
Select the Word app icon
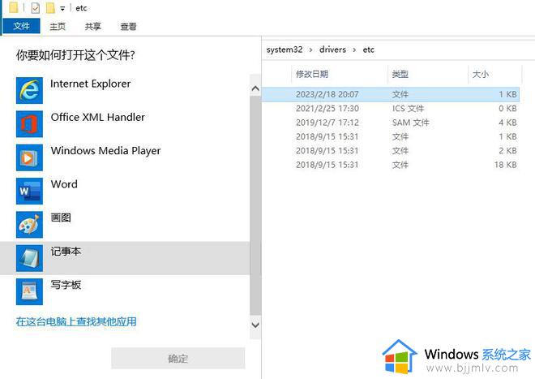(x=29, y=191)
